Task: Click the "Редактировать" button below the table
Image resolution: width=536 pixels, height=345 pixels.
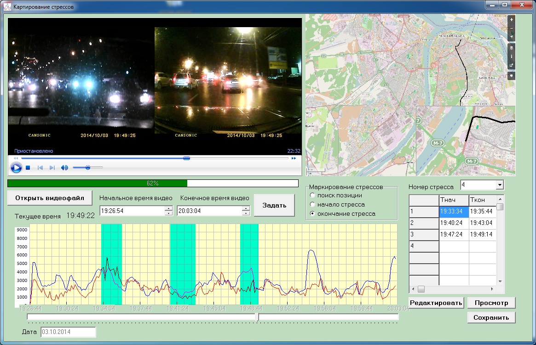Action: (x=436, y=303)
